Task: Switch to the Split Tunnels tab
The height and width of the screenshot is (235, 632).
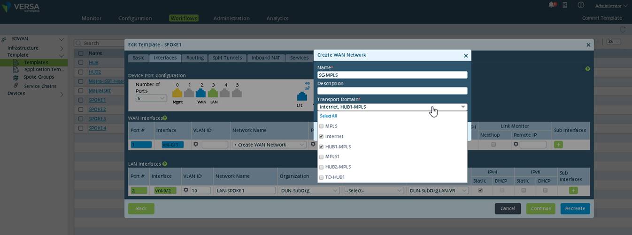Action: pyautogui.click(x=227, y=58)
